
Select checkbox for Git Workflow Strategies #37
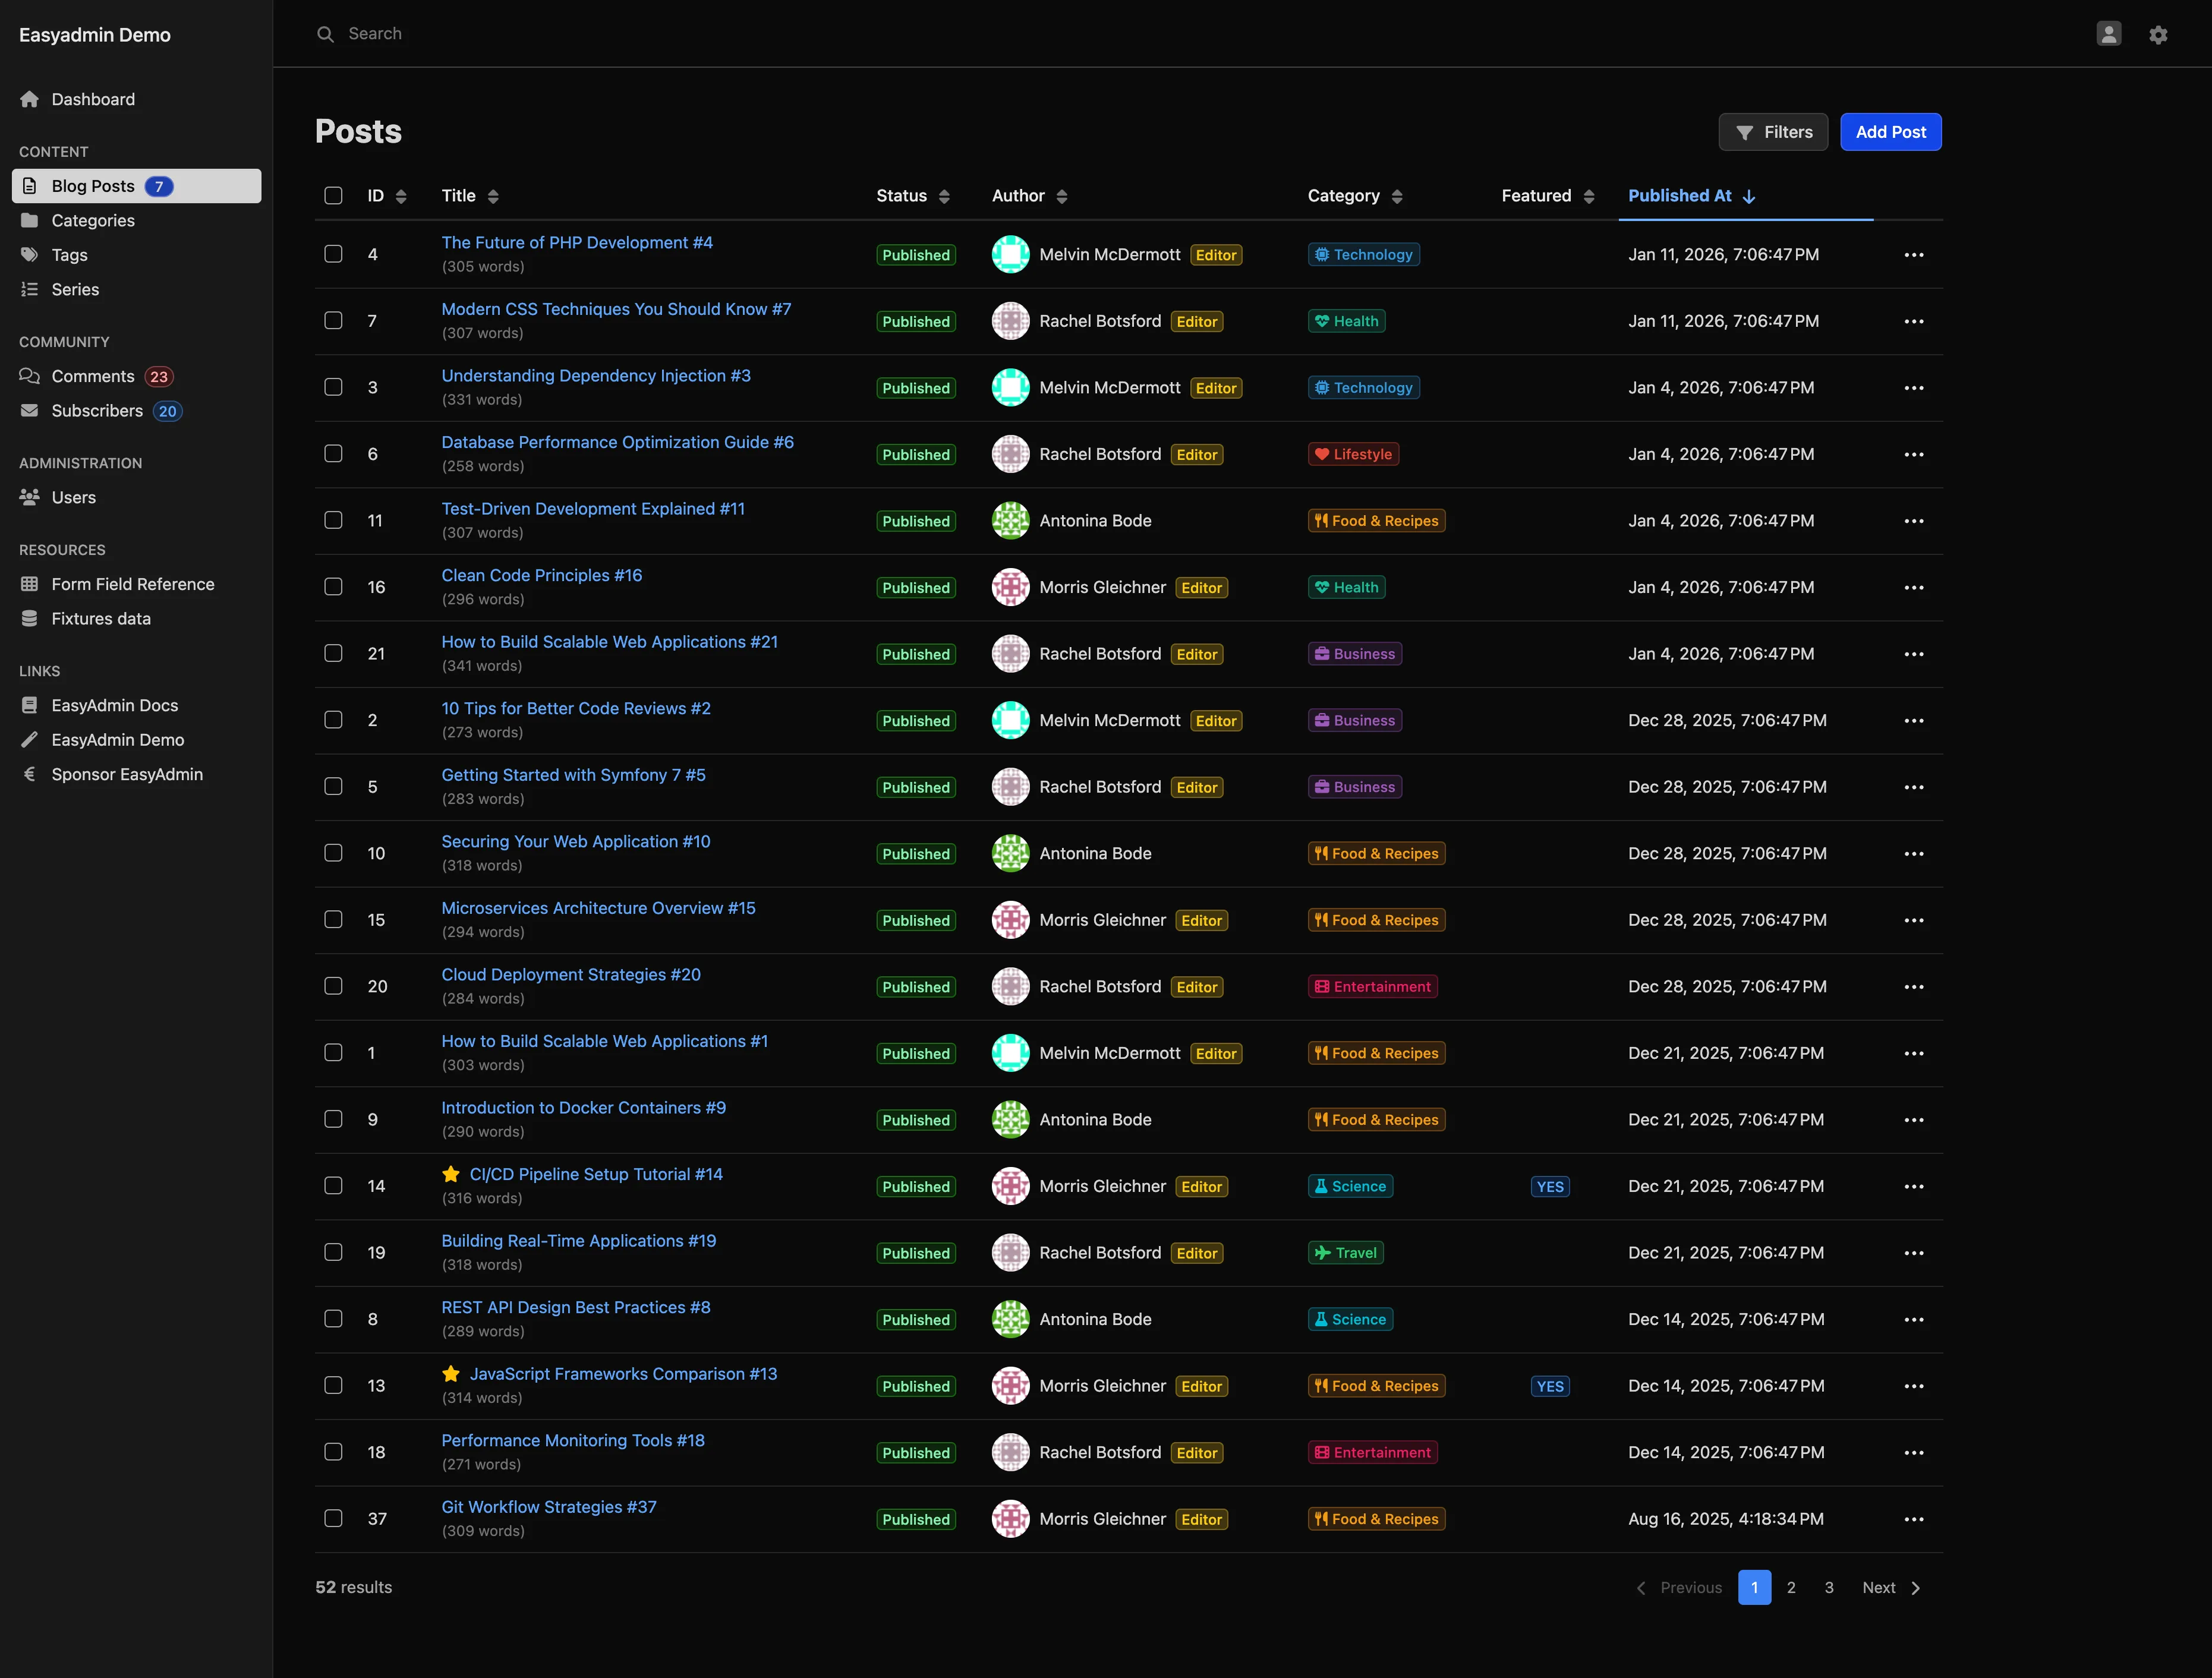[x=333, y=1519]
